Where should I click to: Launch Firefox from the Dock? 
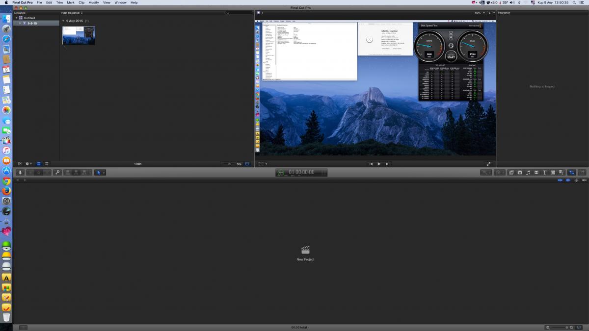6,191
